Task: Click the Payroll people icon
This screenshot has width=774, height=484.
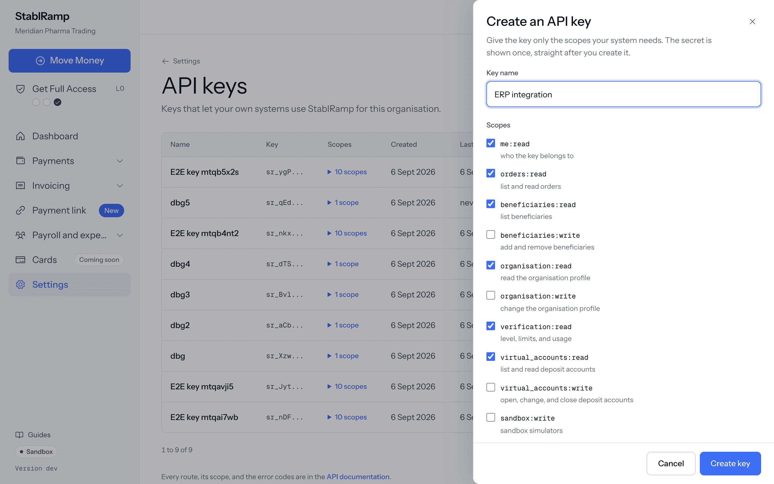Action: coord(20,235)
